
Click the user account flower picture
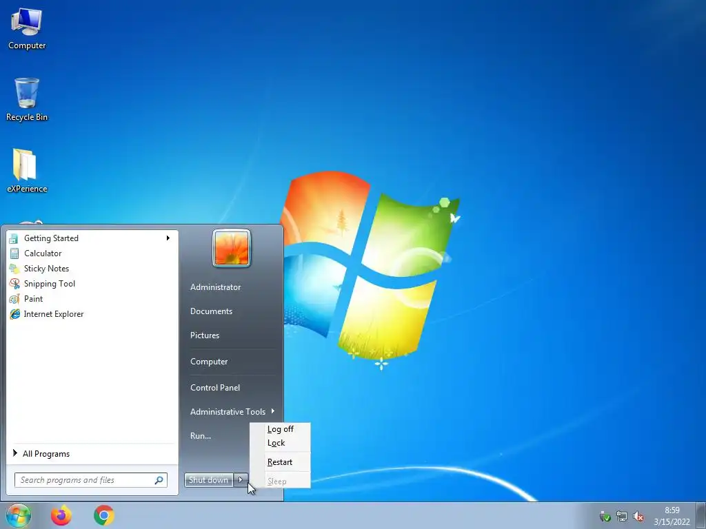coord(232,248)
